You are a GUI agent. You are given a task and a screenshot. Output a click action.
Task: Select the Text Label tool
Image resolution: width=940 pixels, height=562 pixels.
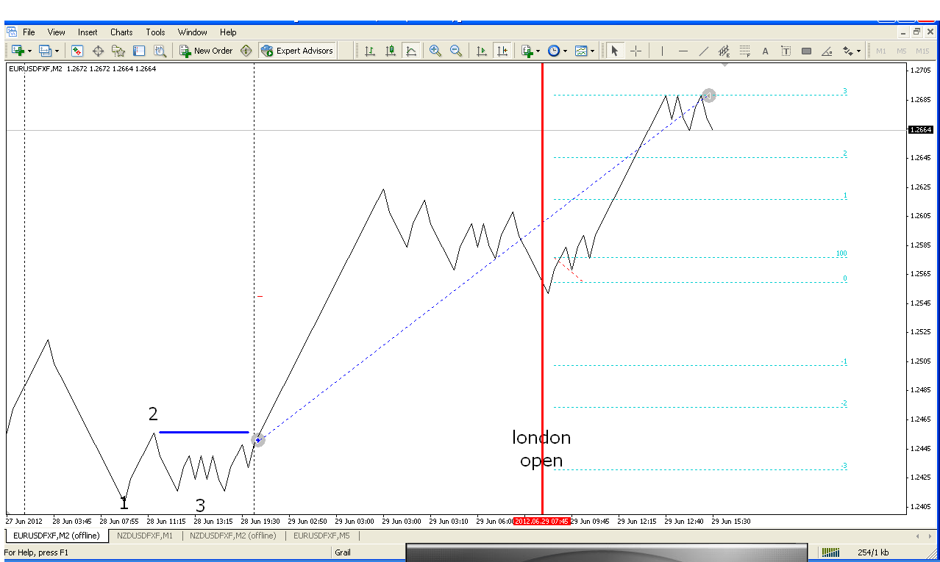tap(786, 51)
